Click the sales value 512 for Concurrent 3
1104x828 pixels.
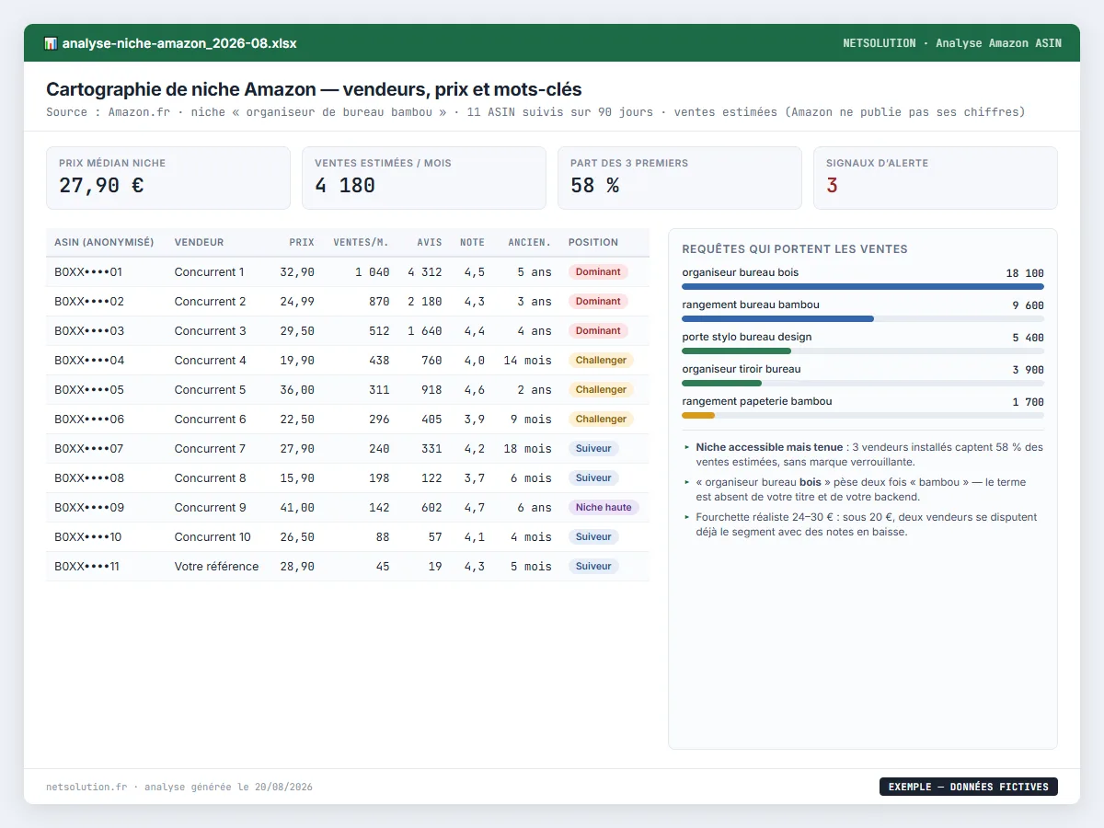pos(378,331)
